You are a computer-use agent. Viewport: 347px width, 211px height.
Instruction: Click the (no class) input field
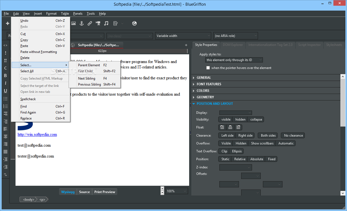130,36
